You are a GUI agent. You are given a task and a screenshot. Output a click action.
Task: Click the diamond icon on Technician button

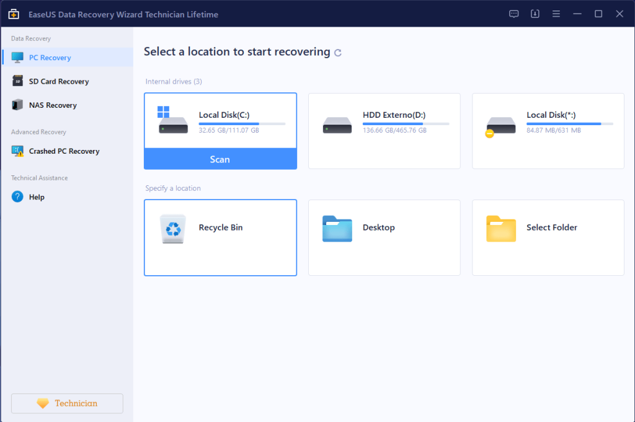43,403
